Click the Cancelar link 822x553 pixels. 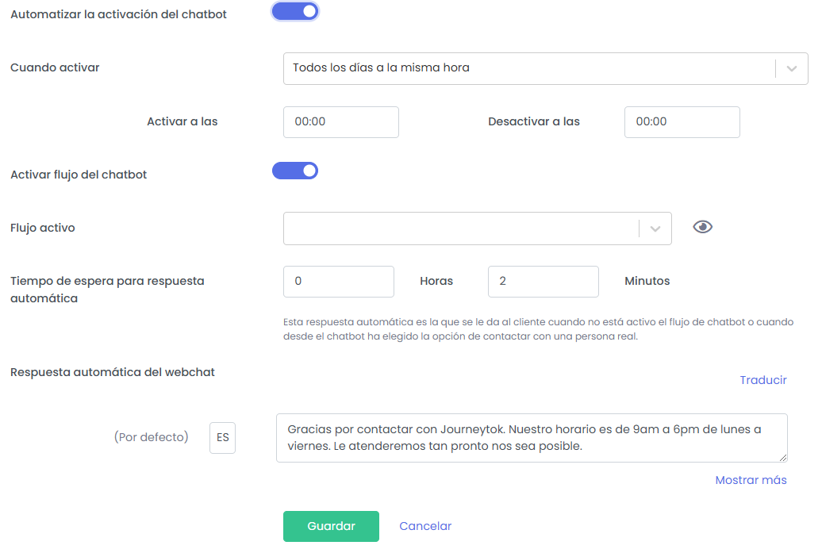(425, 526)
